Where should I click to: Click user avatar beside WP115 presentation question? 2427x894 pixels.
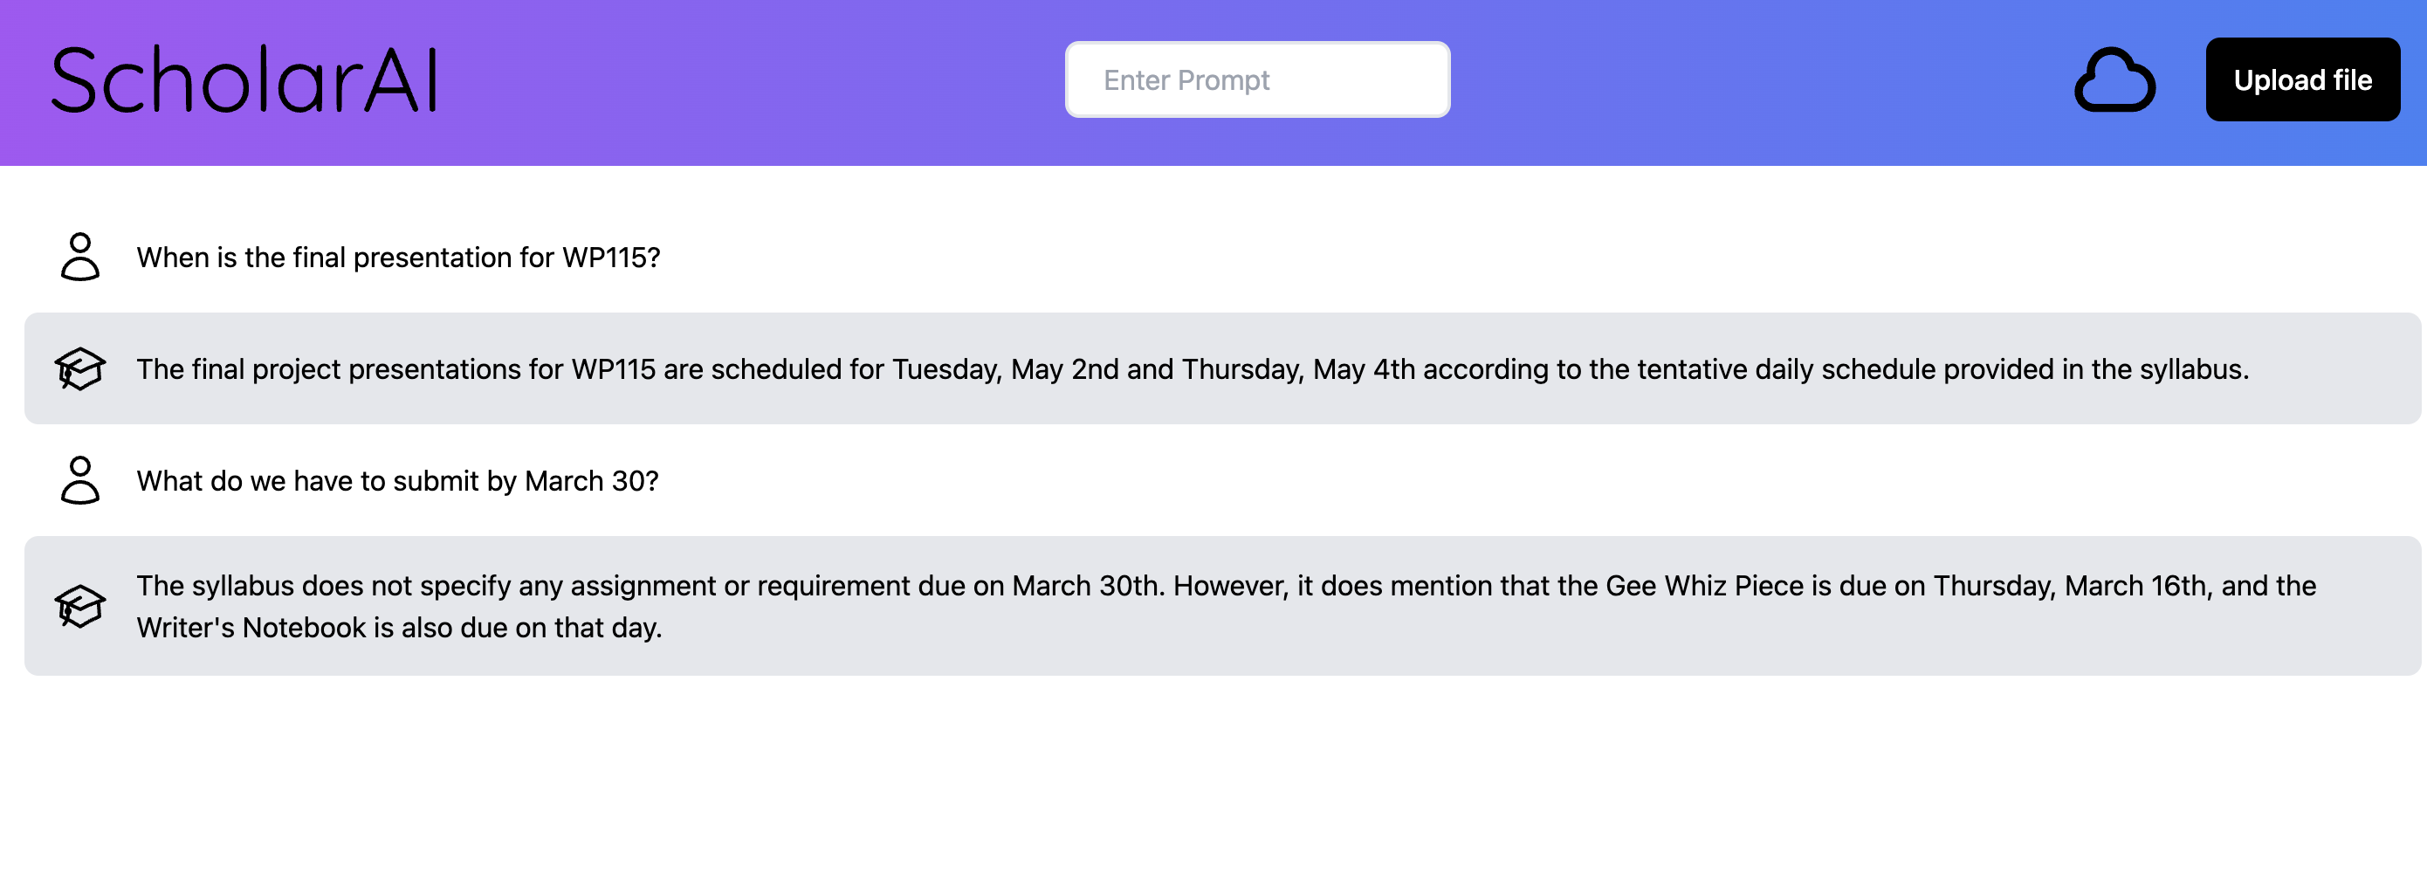click(80, 258)
